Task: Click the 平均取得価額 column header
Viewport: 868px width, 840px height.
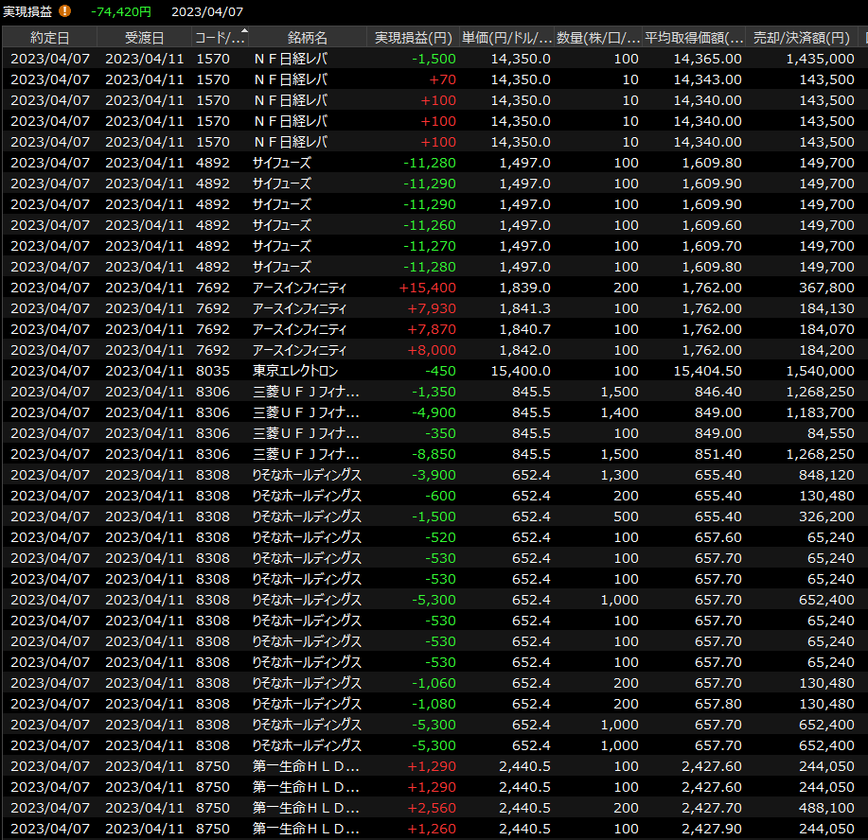Action: (x=693, y=38)
